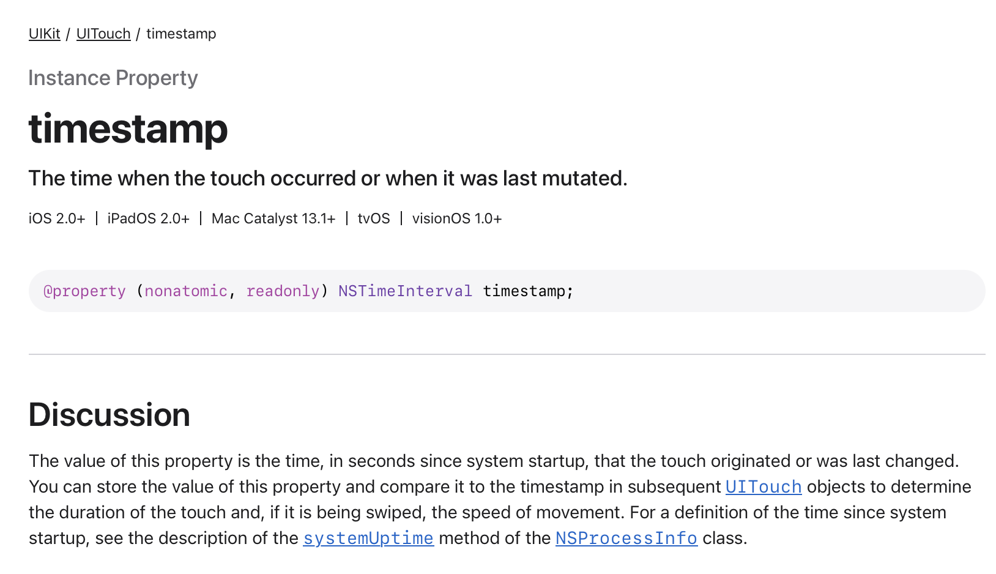Open the UITouch link in Discussion
The width and height of the screenshot is (996, 574).
point(764,487)
